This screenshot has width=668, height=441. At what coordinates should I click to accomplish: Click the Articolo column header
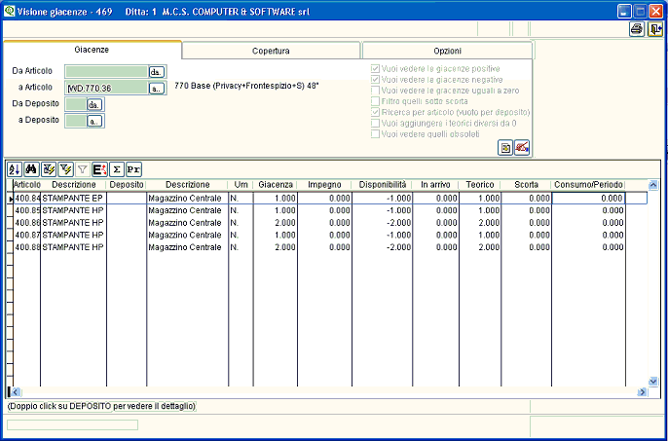pos(27,185)
